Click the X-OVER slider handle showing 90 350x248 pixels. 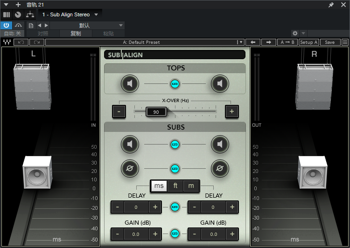(156, 112)
